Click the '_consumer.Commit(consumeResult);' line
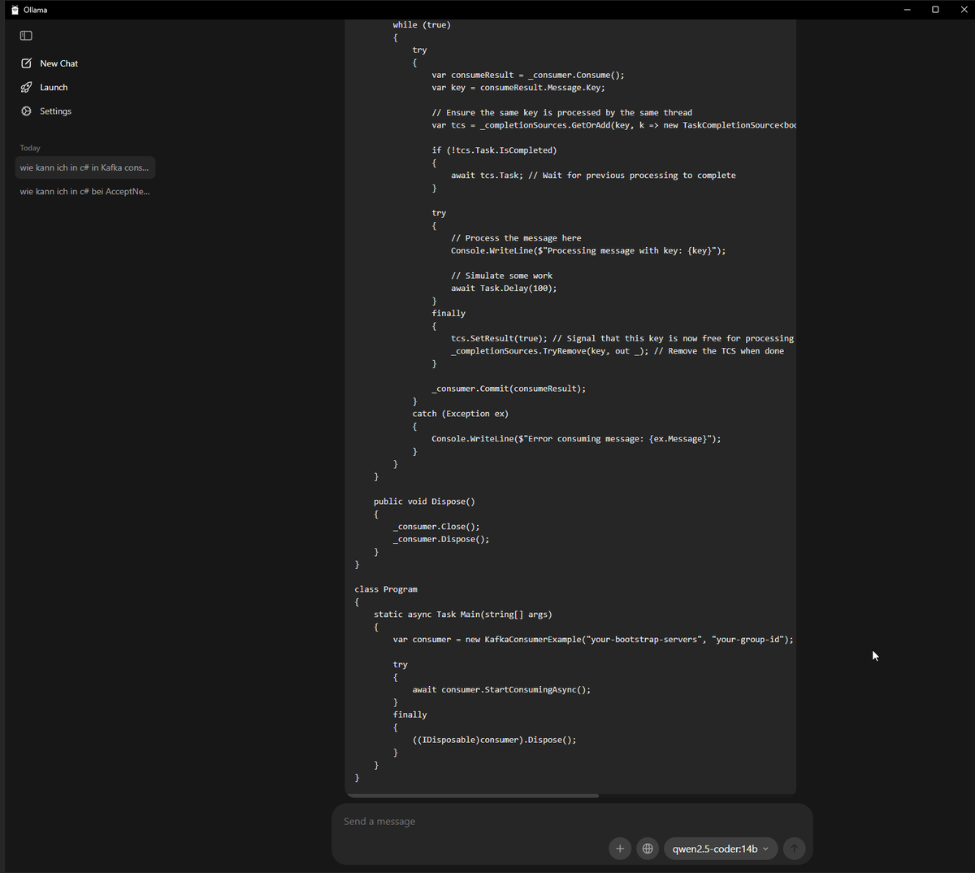This screenshot has width=975, height=873. coord(509,389)
